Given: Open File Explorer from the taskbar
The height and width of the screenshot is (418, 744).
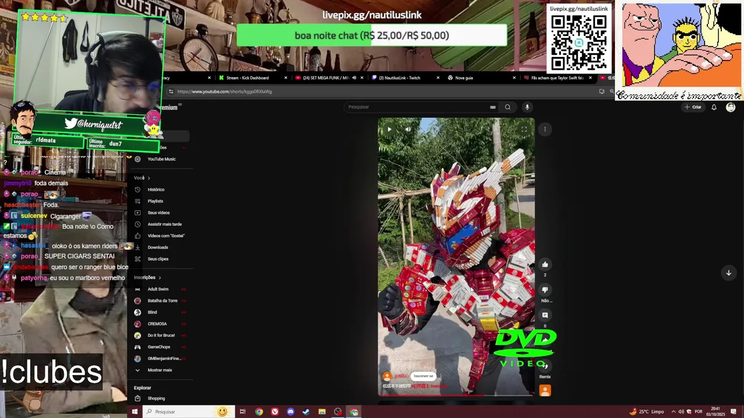Looking at the screenshot, I should point(322,412).
